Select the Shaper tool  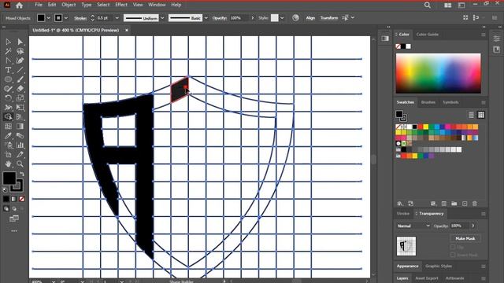click(x=9, y=89)
